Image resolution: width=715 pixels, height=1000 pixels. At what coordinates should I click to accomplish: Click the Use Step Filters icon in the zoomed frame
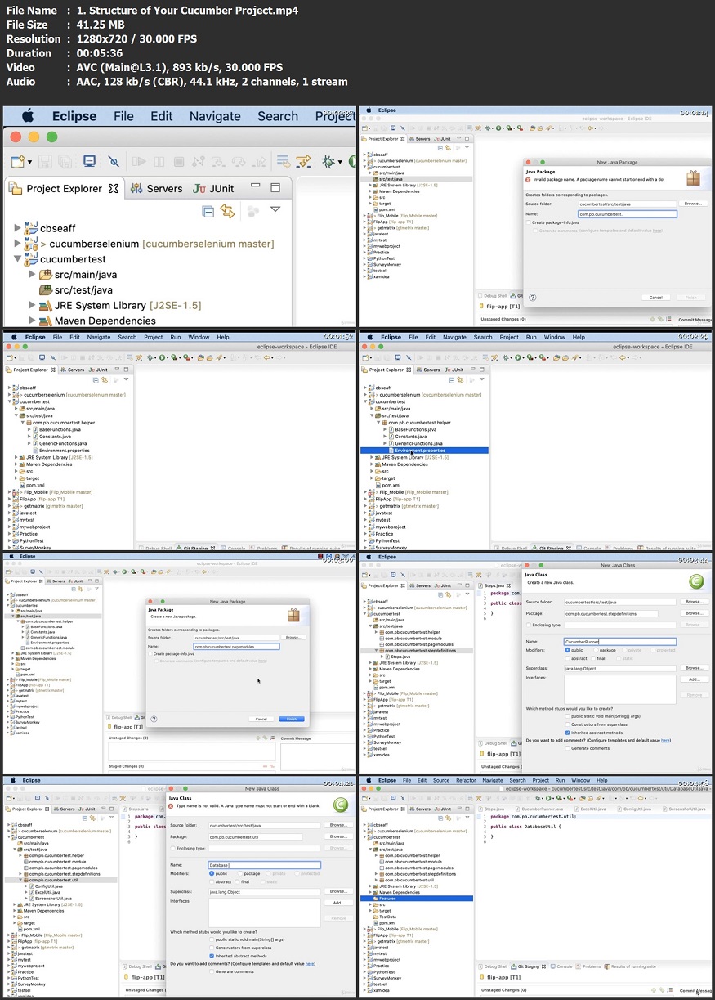(303, 161)
